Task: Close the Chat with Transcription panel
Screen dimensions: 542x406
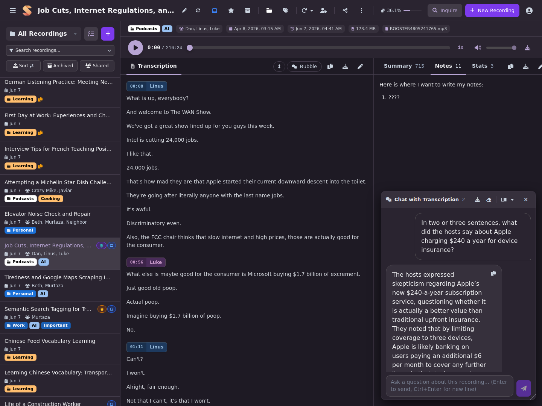Action: (526, 200)
